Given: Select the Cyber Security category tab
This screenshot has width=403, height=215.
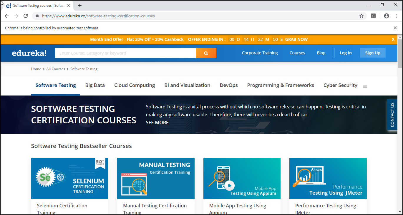Looking at the screenshot, I should coord(340,85).
